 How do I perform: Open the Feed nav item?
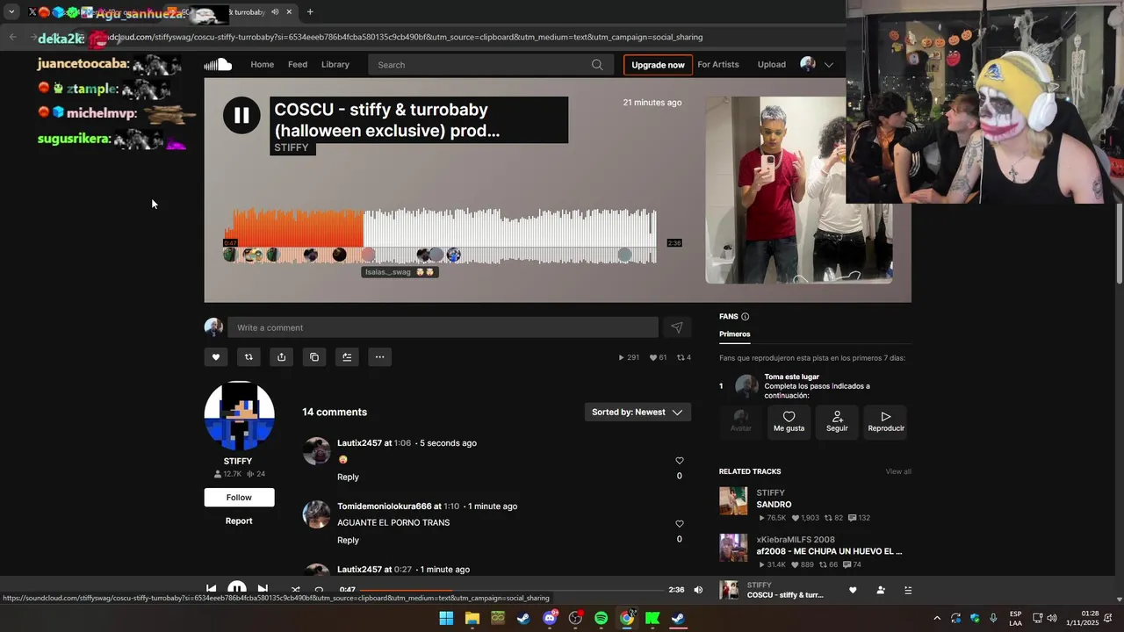(298, 64)
